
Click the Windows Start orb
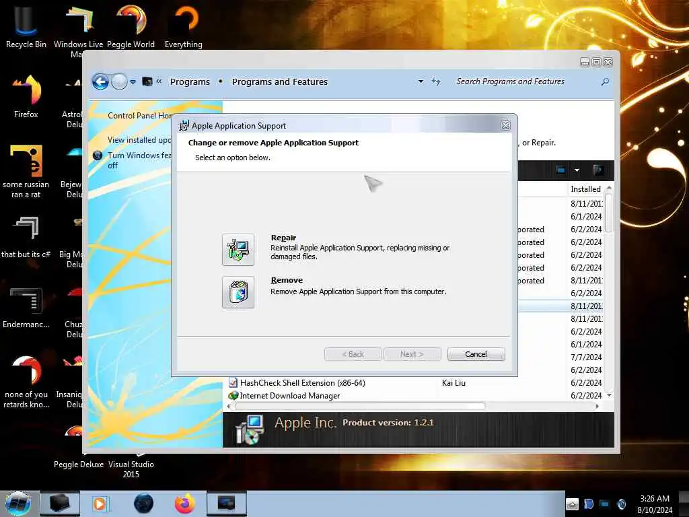point(18,504)
